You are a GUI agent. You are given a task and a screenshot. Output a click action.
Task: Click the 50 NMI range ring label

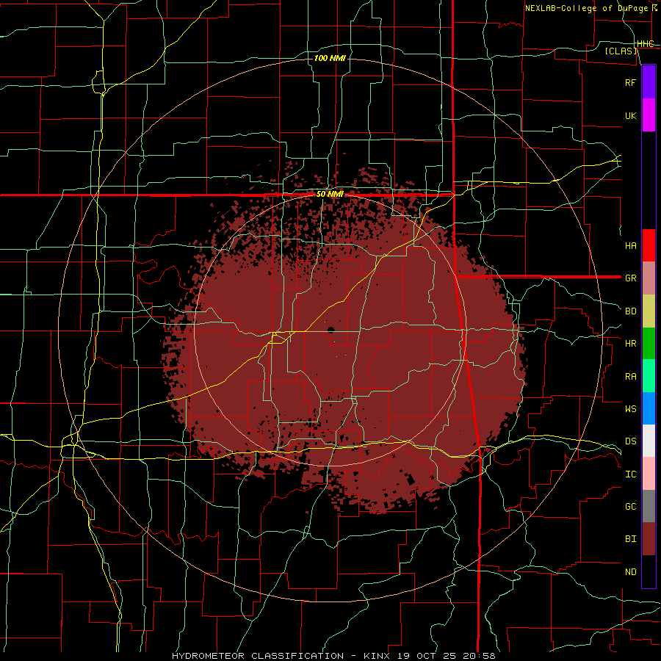tap(330, 195)
